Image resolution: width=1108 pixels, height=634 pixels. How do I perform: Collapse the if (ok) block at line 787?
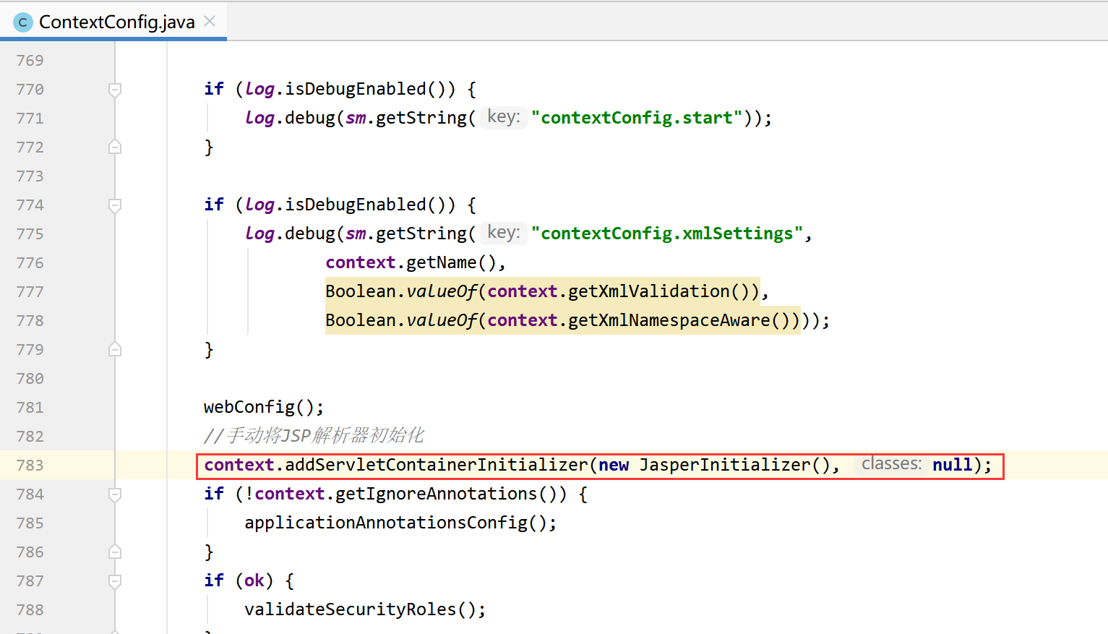(115, 581)
